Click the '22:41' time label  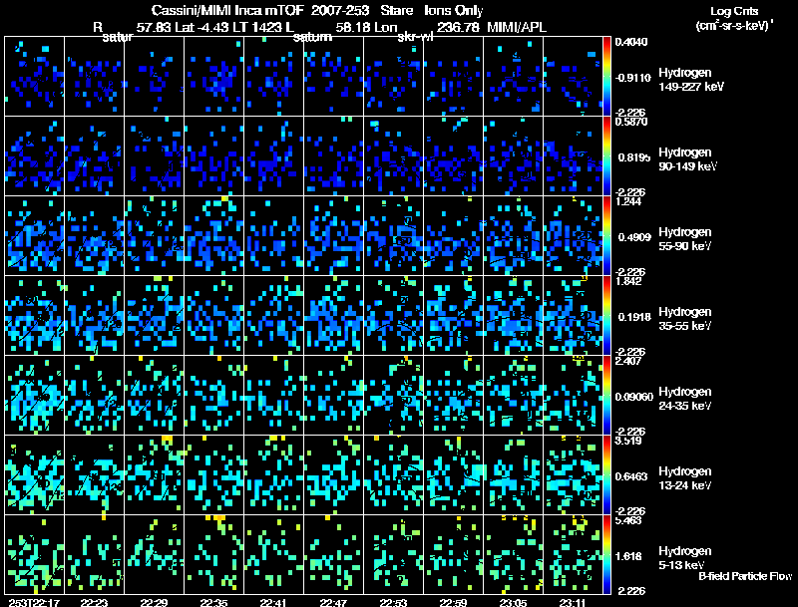273,602
